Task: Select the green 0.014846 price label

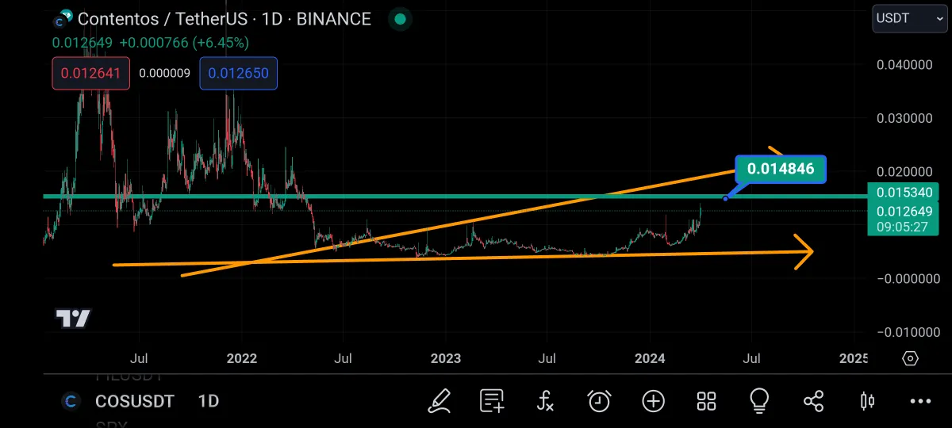Action: click(781, 169)
